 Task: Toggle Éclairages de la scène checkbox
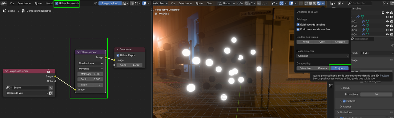pos(298,25)
